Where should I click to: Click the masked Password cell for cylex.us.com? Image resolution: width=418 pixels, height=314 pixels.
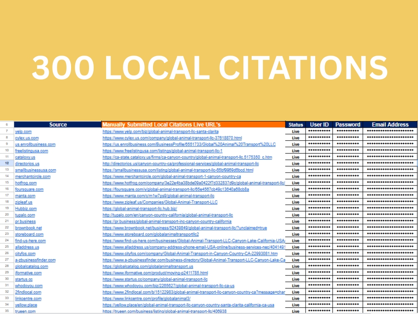point(348,137)
